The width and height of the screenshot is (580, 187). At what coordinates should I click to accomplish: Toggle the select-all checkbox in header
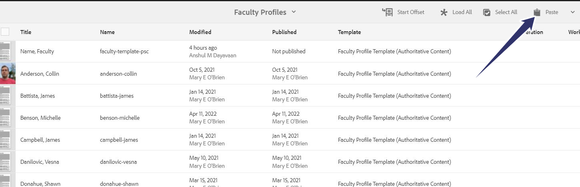pos(5,32)
